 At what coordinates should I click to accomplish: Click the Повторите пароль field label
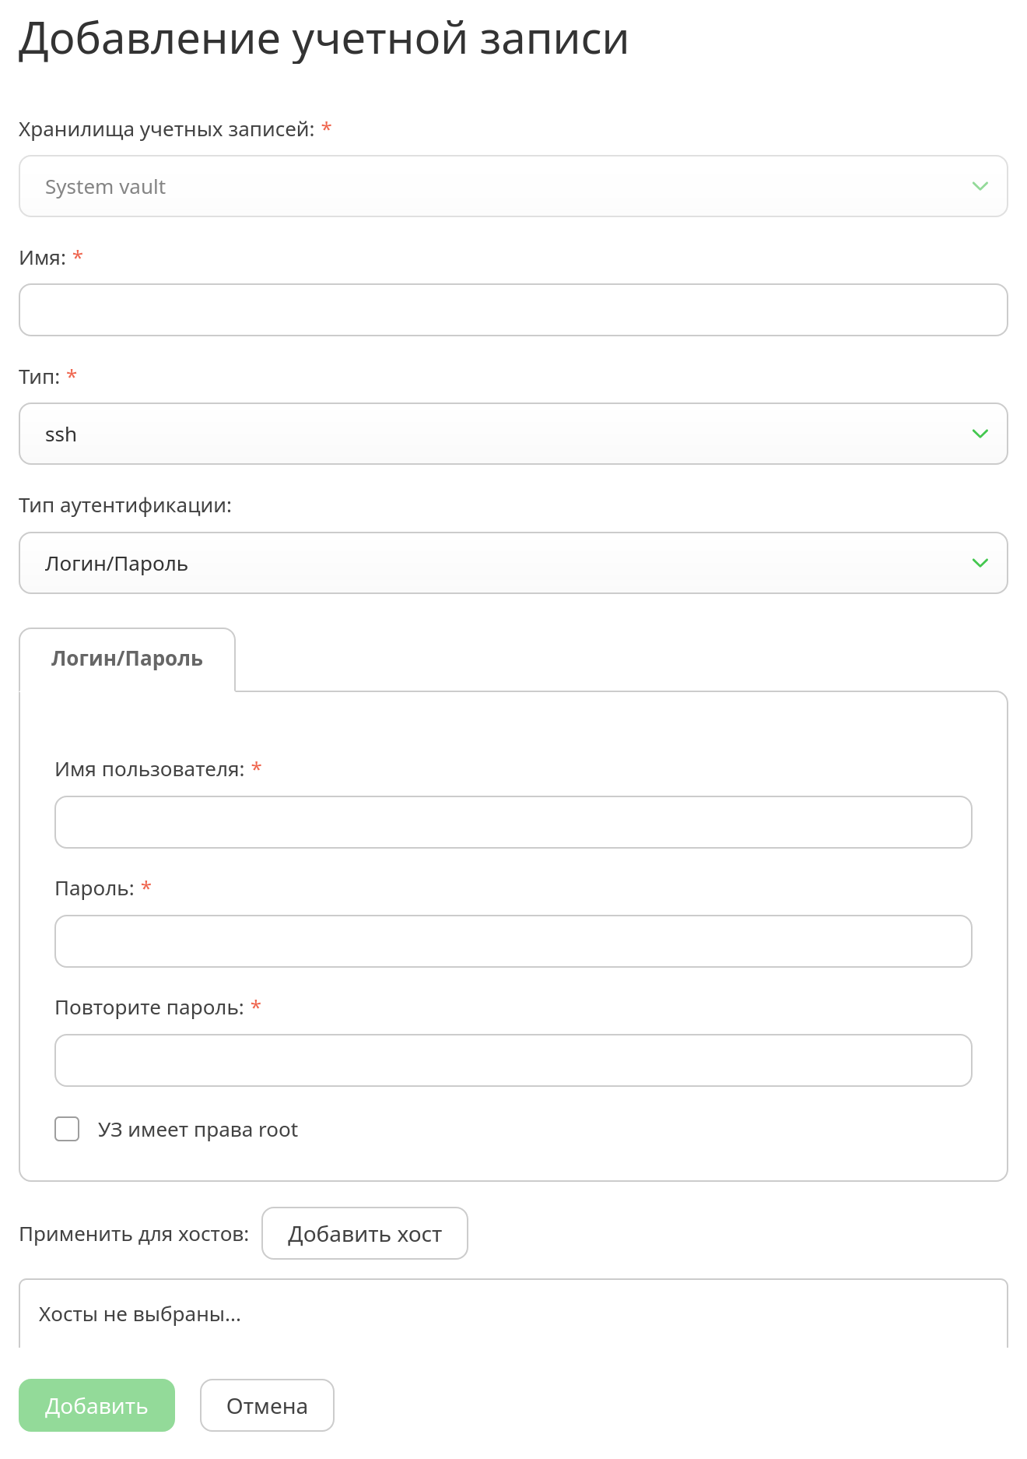(149, 1007)
